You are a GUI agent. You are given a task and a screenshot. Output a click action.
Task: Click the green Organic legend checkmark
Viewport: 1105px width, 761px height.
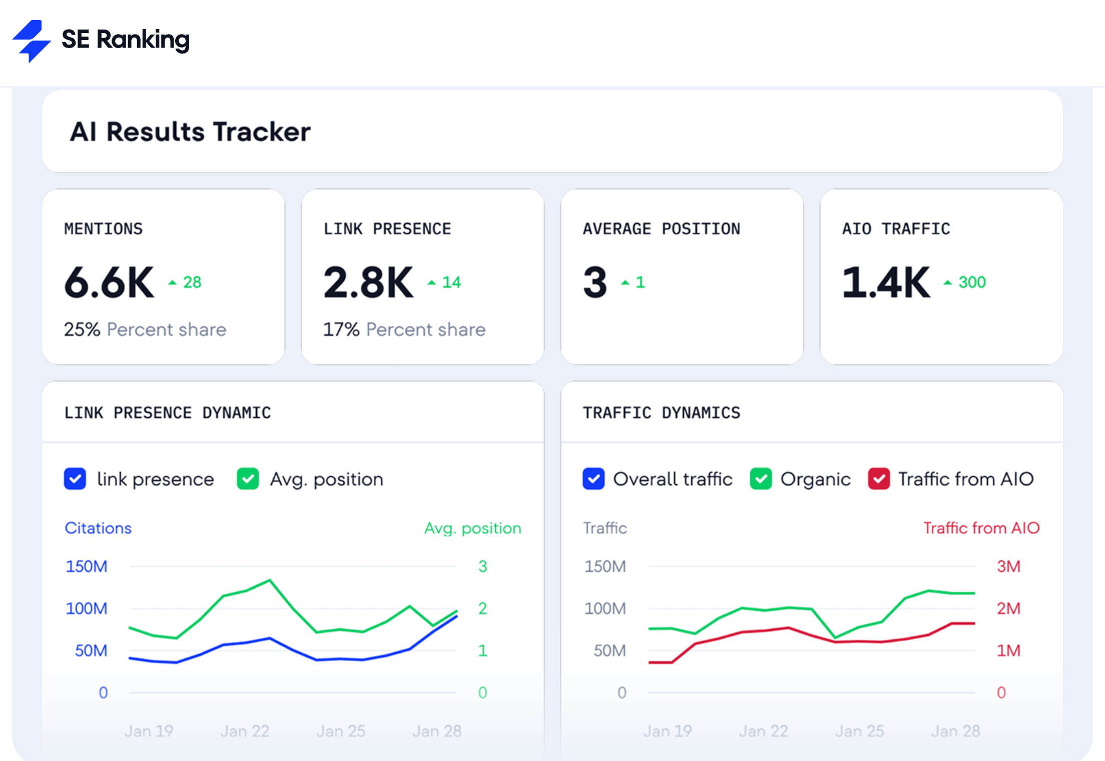click(762, 479)
